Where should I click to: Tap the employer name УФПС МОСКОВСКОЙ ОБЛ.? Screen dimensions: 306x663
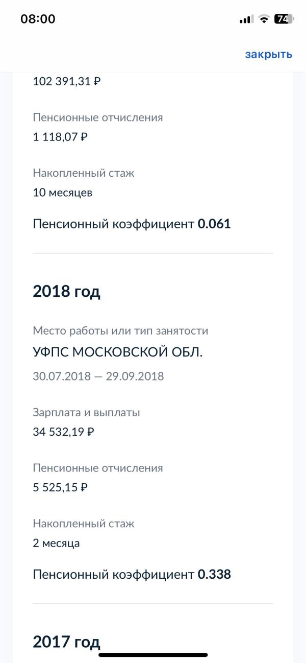coord(117,353)
